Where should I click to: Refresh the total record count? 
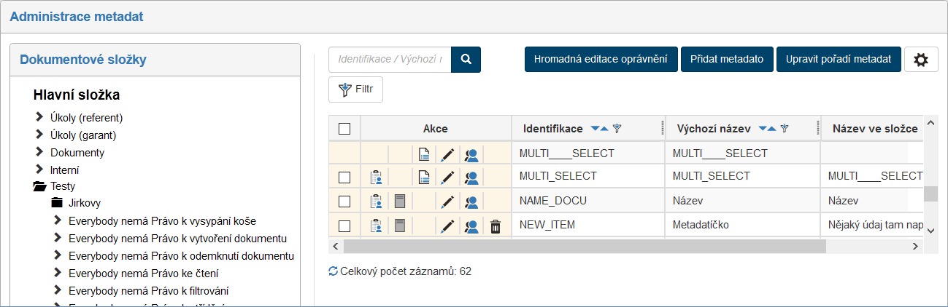(x=334, y=271)
